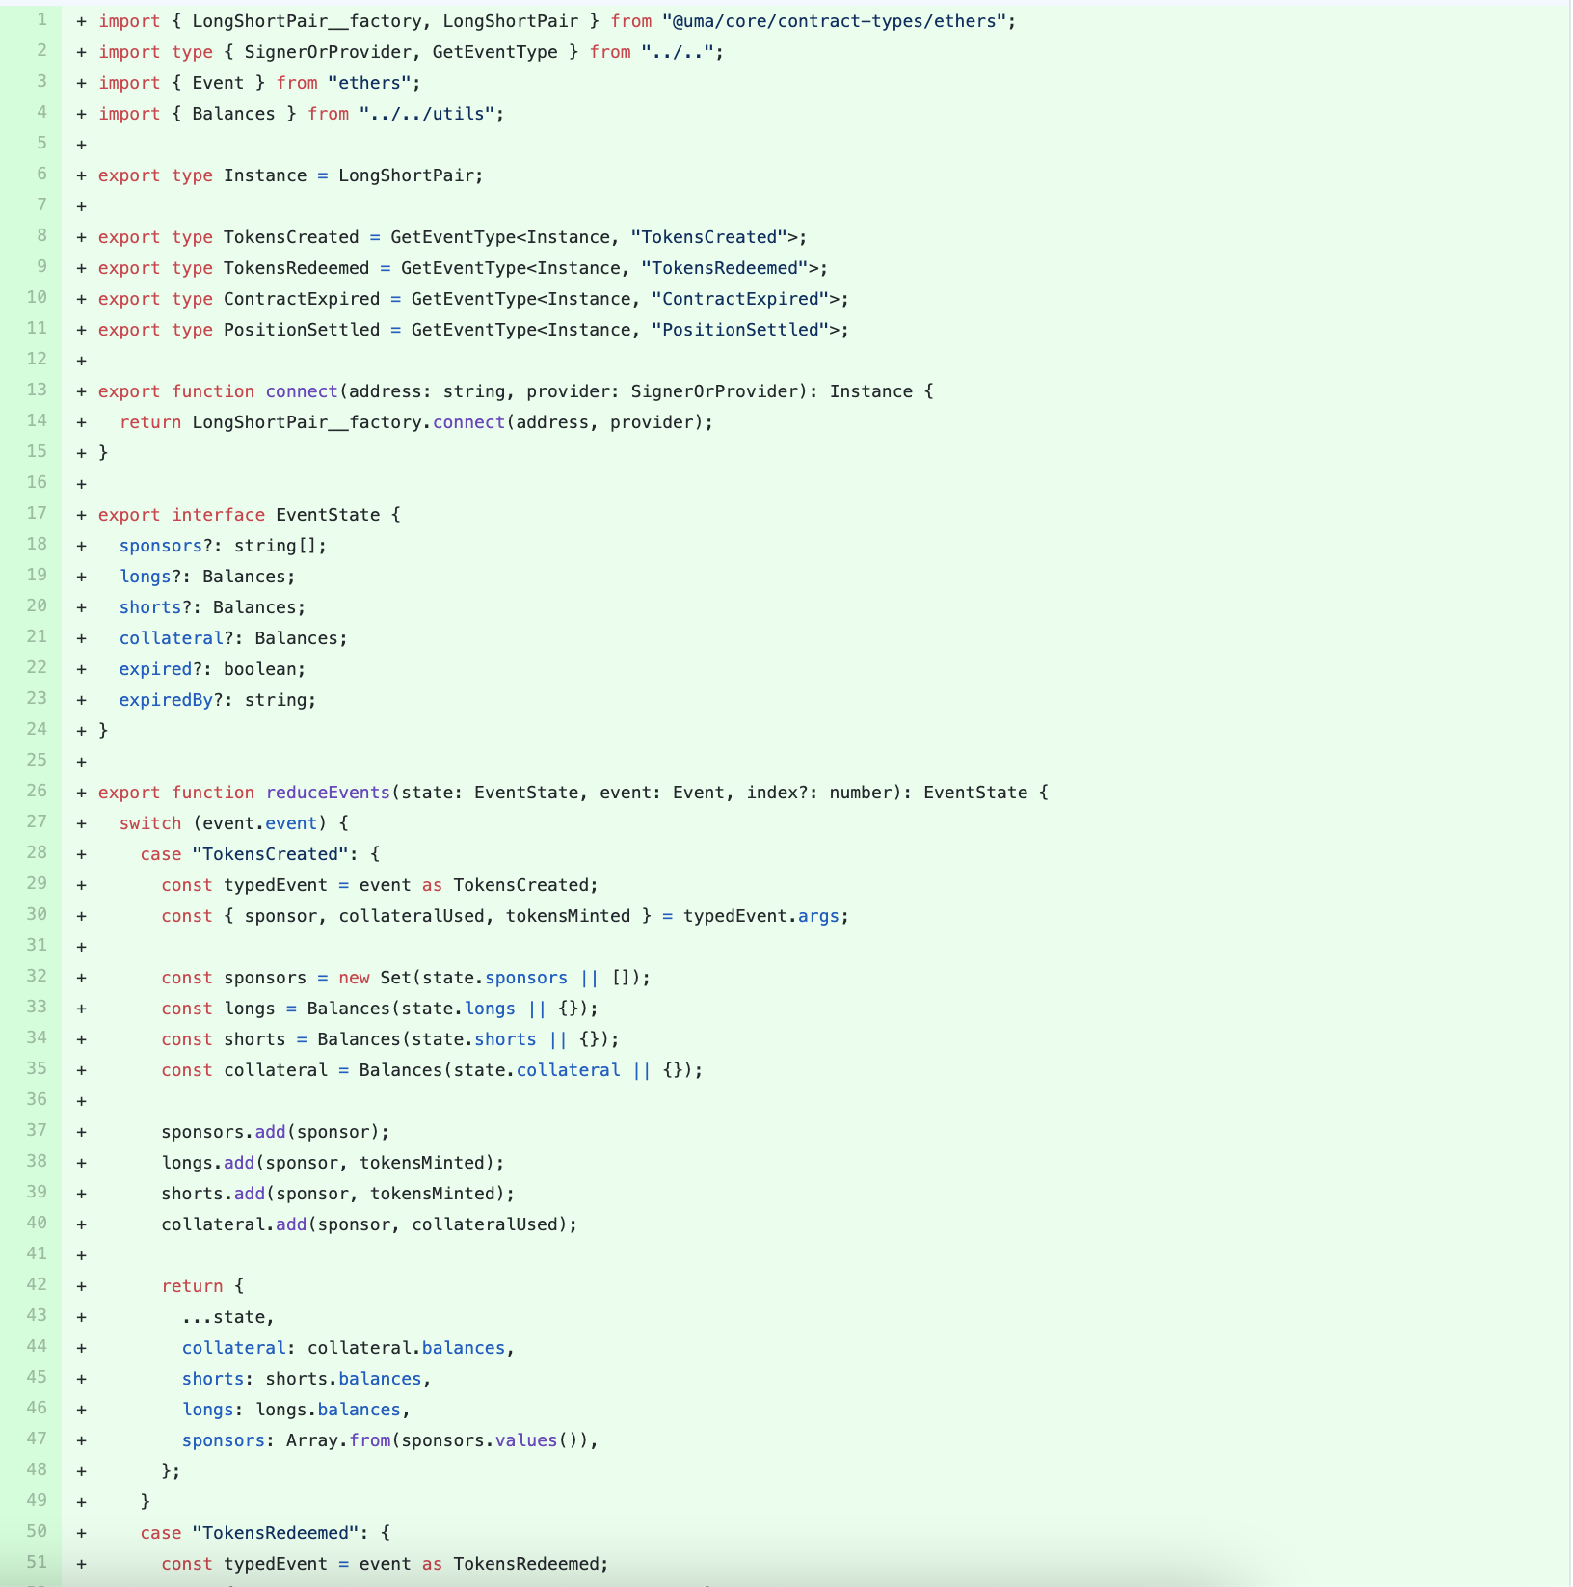Click state.collateral on line 35
Viewport: 1573px width, 1587px height.
[x=537, y=1070]
